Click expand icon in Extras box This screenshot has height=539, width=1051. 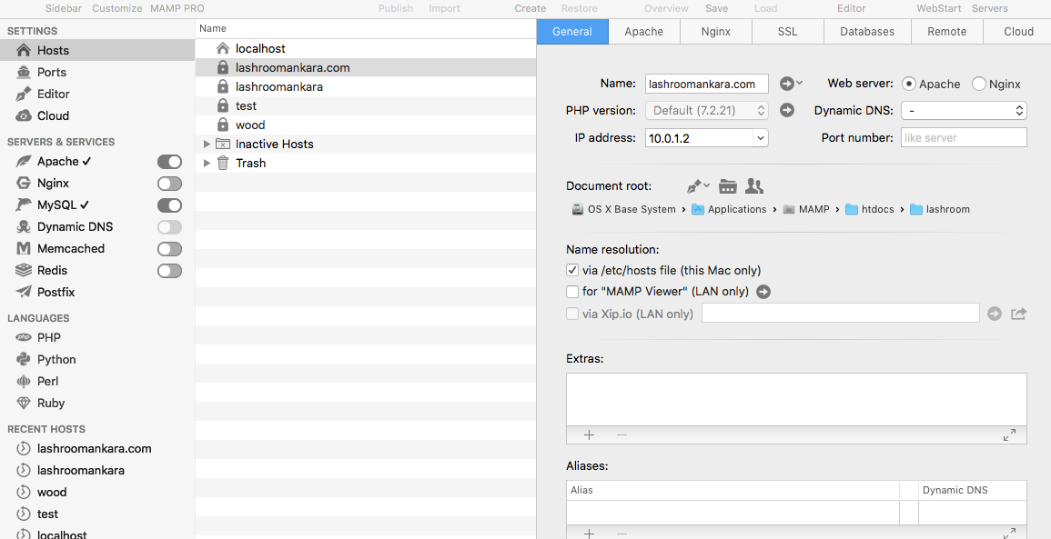[x=1009, y=435]
